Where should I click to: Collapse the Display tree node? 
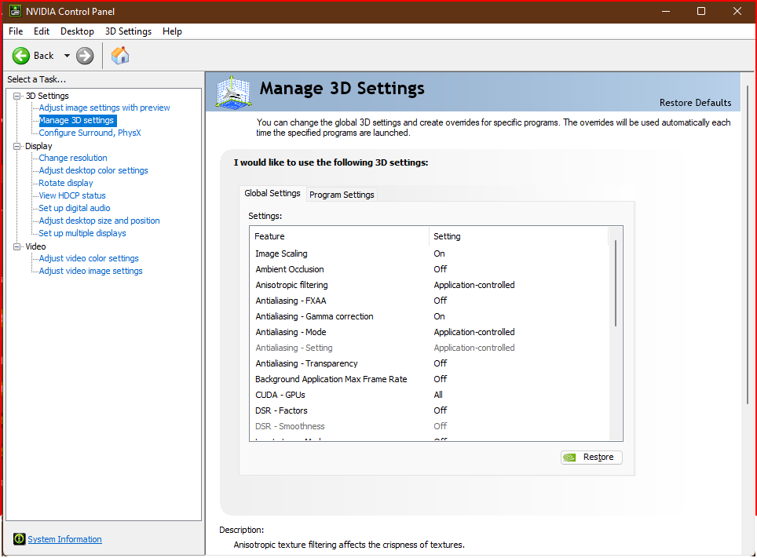coord(17,146)
